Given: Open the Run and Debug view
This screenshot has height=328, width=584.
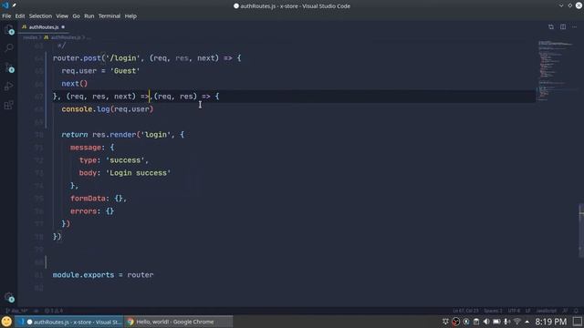Looking at the screenshot, I should (x=9, y=87).
